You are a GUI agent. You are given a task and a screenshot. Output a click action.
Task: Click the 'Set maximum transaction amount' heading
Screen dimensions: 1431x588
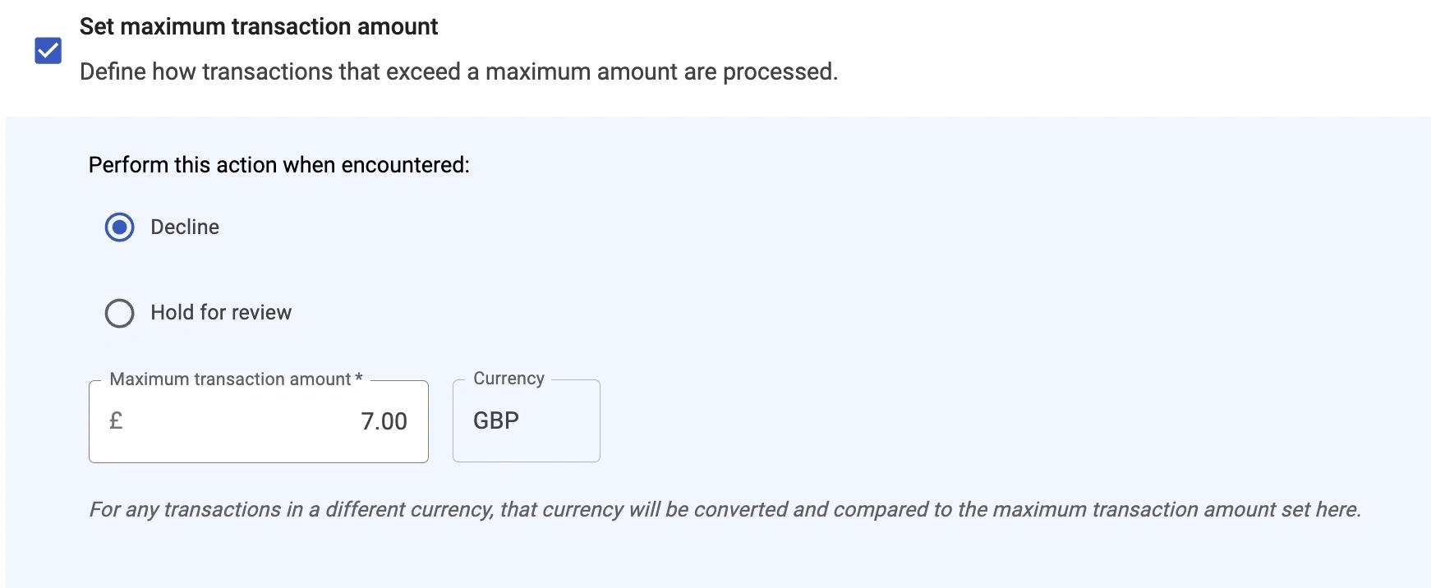(259, 26)
